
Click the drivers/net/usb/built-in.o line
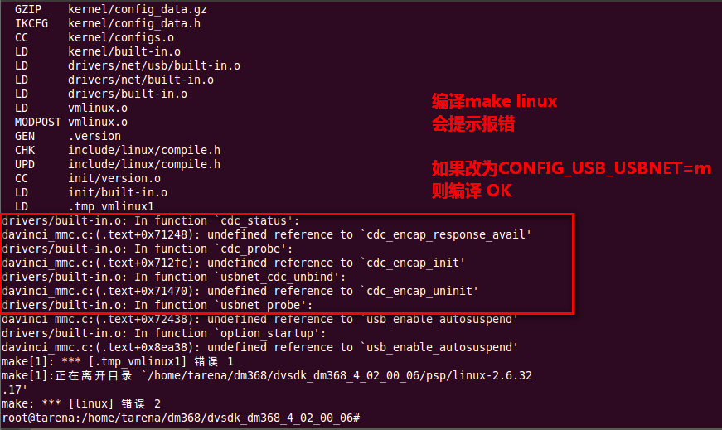[127, 65]
